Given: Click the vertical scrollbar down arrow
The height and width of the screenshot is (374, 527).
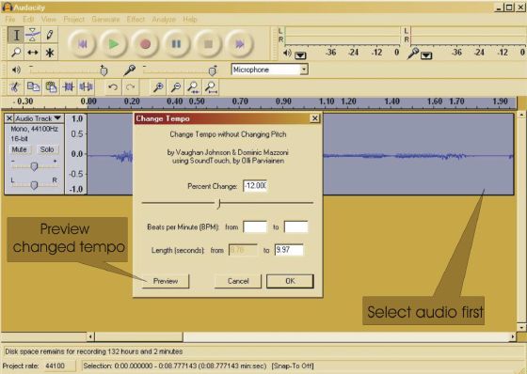Looking at the screenshot, I should (521, 327).
